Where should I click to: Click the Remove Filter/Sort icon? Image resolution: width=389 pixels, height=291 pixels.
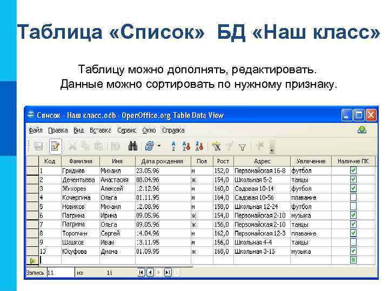[260, 145]
